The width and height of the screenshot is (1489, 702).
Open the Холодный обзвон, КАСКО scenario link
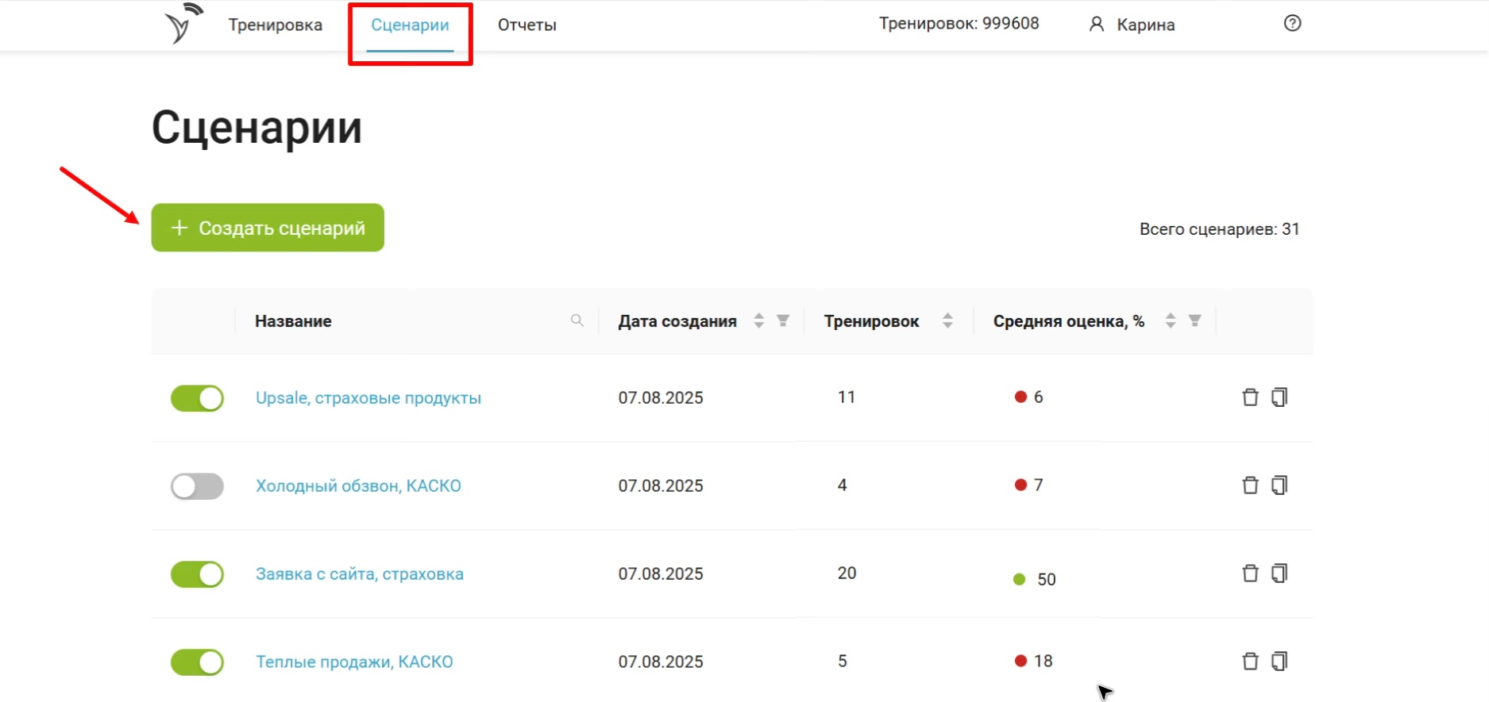(358, 486)
